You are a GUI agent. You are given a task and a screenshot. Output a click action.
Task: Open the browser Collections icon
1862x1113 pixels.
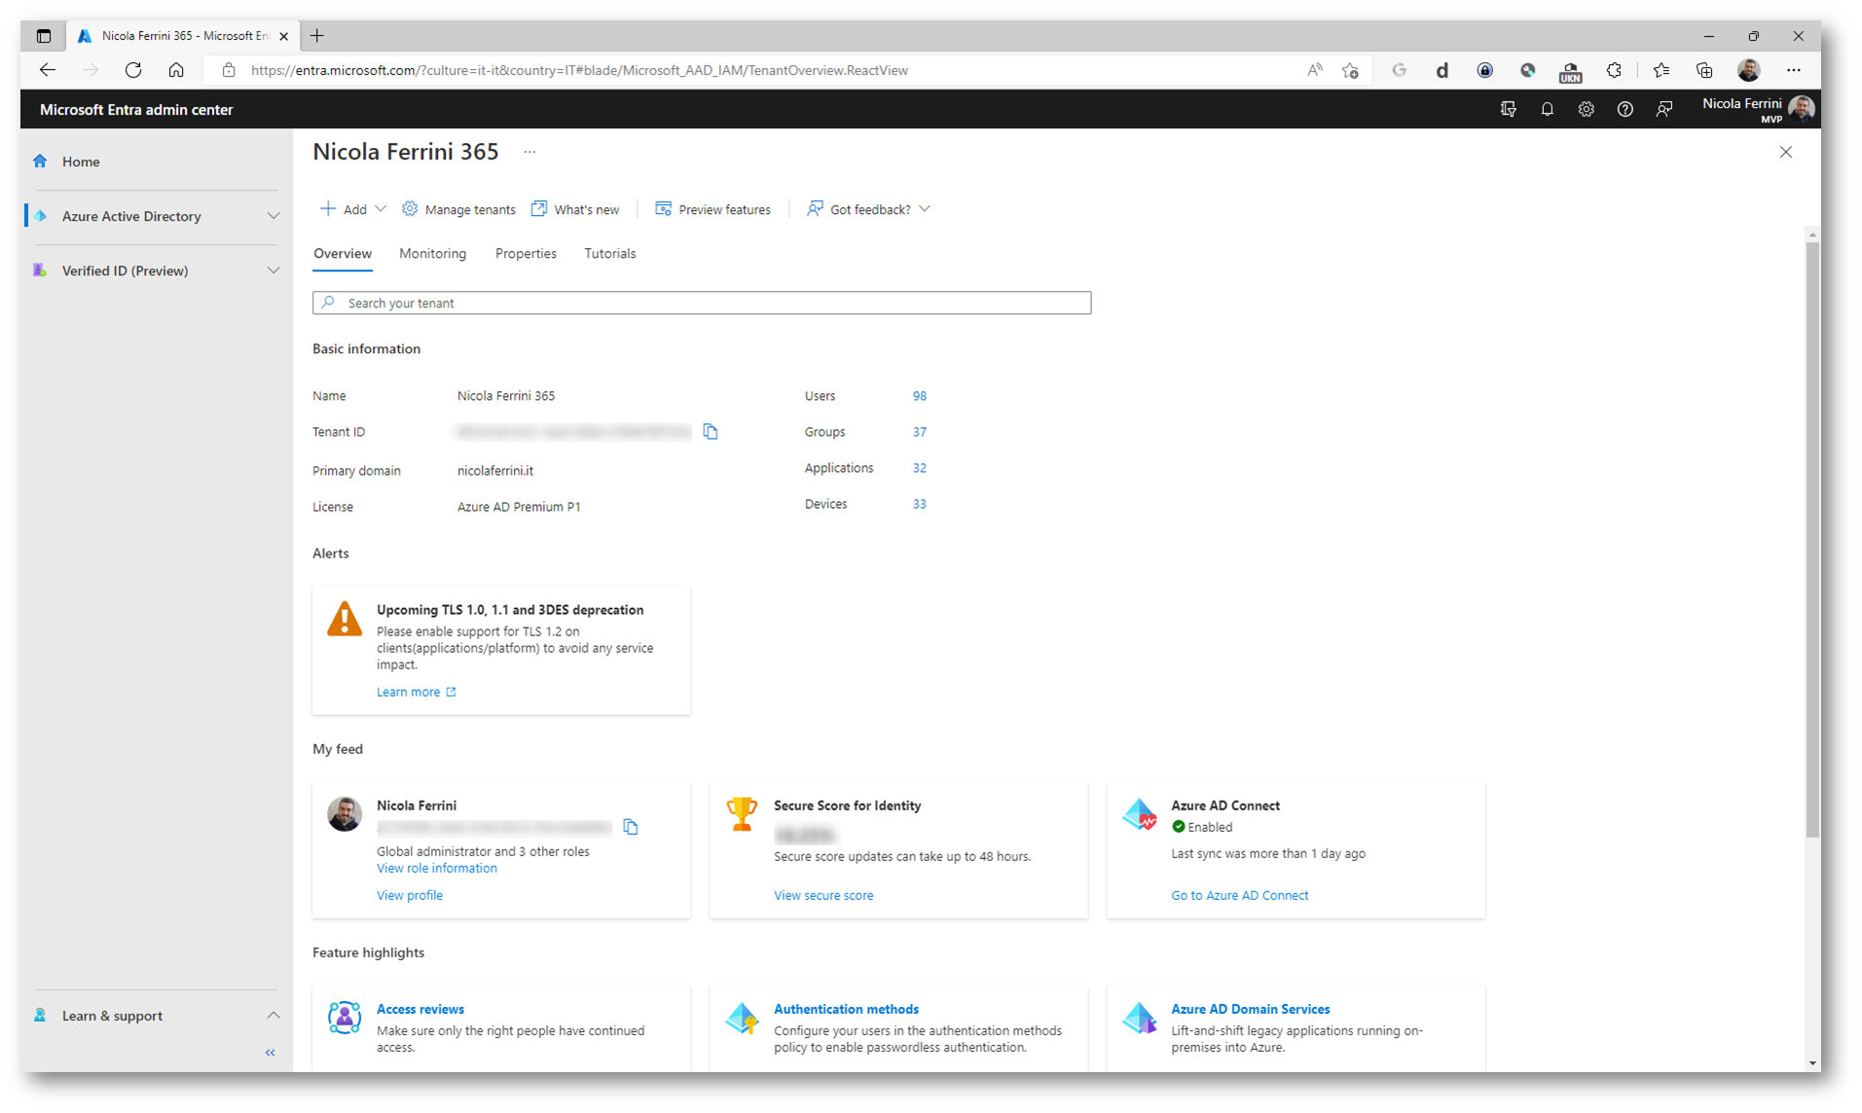coord(1704,70)
